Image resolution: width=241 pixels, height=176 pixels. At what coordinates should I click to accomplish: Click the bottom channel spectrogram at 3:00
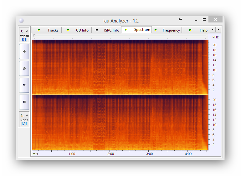pyautogui.click(x=149, y=122)
